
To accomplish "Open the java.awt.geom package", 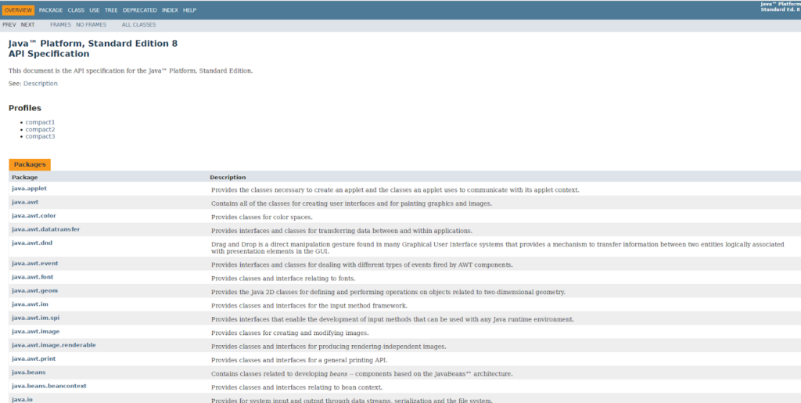I will [34, 290].
